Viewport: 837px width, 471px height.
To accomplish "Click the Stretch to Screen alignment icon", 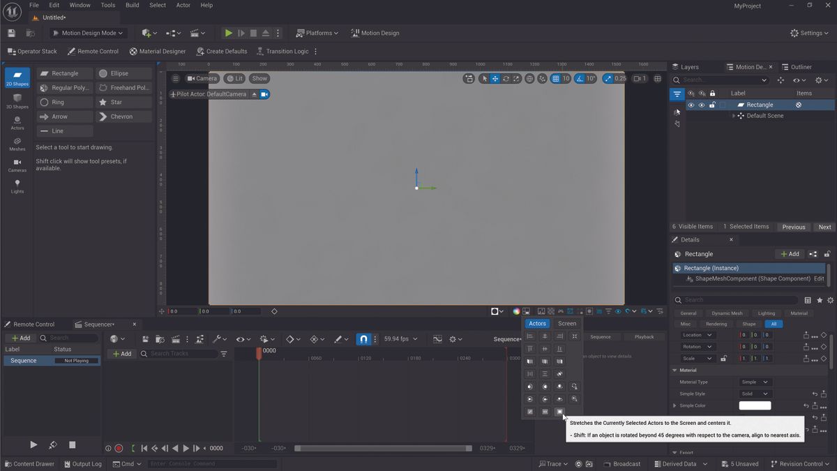I will 559,411.
